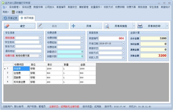This screenshot has height=110, width=173.
Task: Open 单据状态 dropdown in 单据信息
Action: (x=123, y=48)
